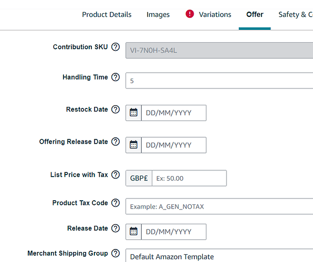Image resolution: width=313 pixels, height=262 pixels.
Task: Open help for Contribution SKU
Action: [x=116, y=47]
